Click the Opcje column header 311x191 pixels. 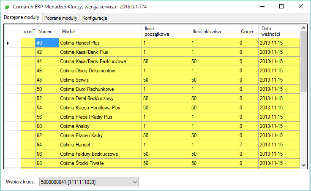(248, 31)
